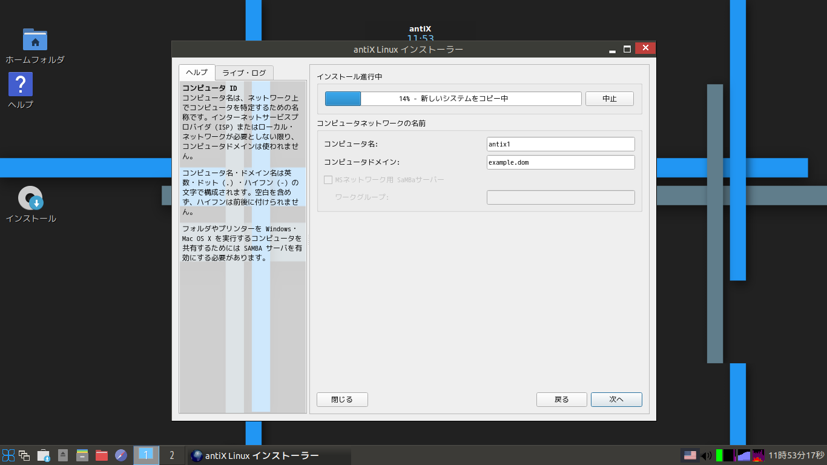Click the コンピュータドメイン: label
827x465 pixels.
pos(362,162)
